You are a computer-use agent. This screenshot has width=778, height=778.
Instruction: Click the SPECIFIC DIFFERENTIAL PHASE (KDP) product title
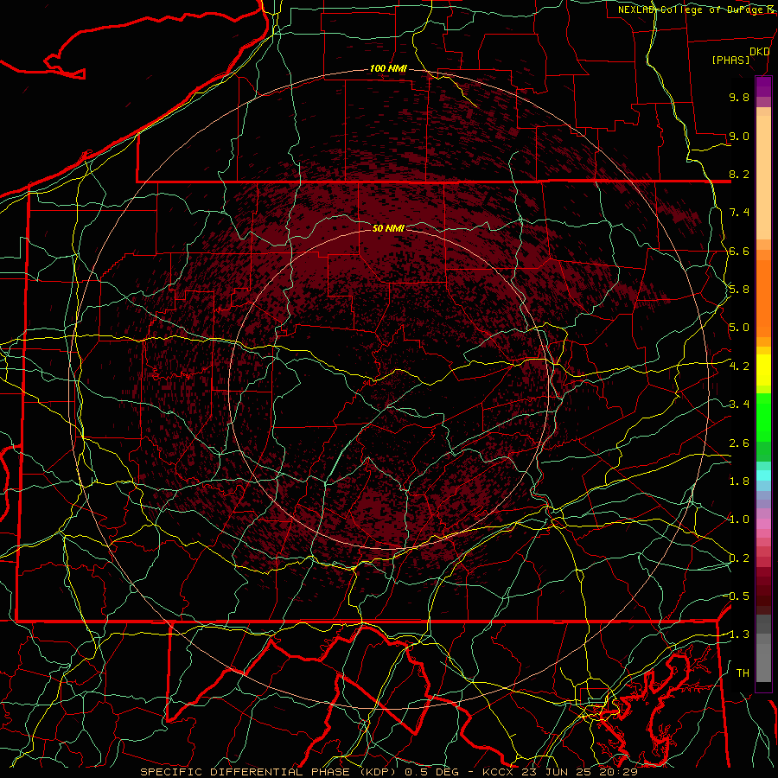tap(269, 772)
